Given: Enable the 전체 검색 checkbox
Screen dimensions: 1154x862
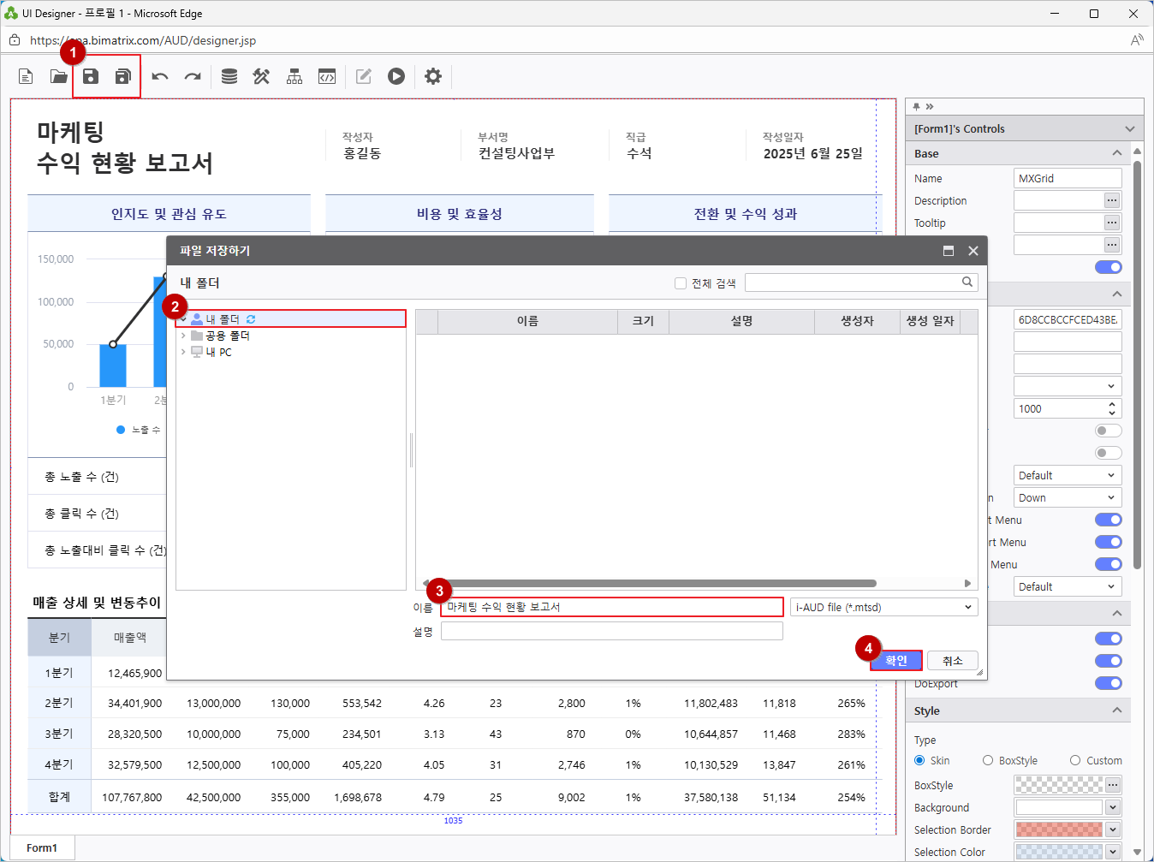Looking at the screenshot, I should pyautogui.click(x=681, y=283).
